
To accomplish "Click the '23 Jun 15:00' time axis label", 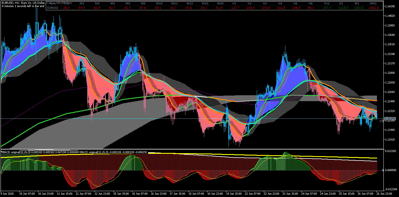I will pyautogui.click(x=290, y=194).
